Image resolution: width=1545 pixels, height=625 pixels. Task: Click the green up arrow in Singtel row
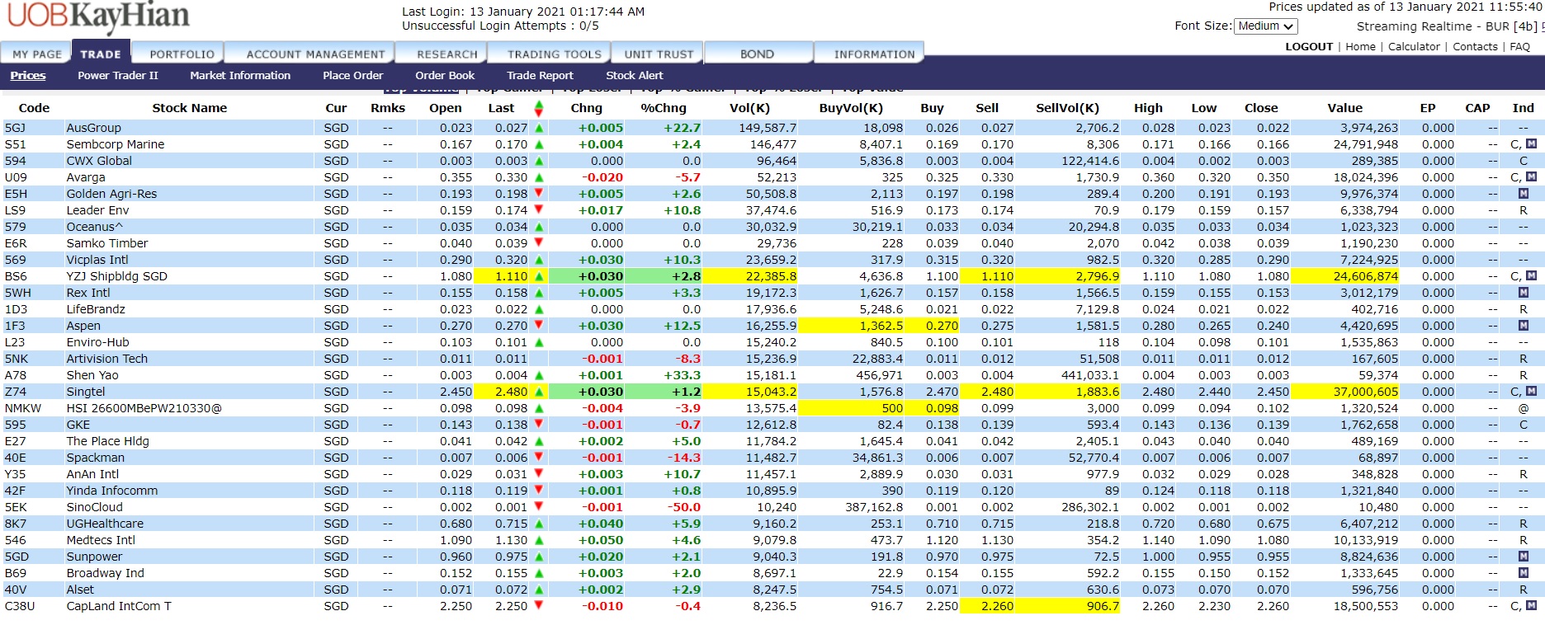(539, 392)
